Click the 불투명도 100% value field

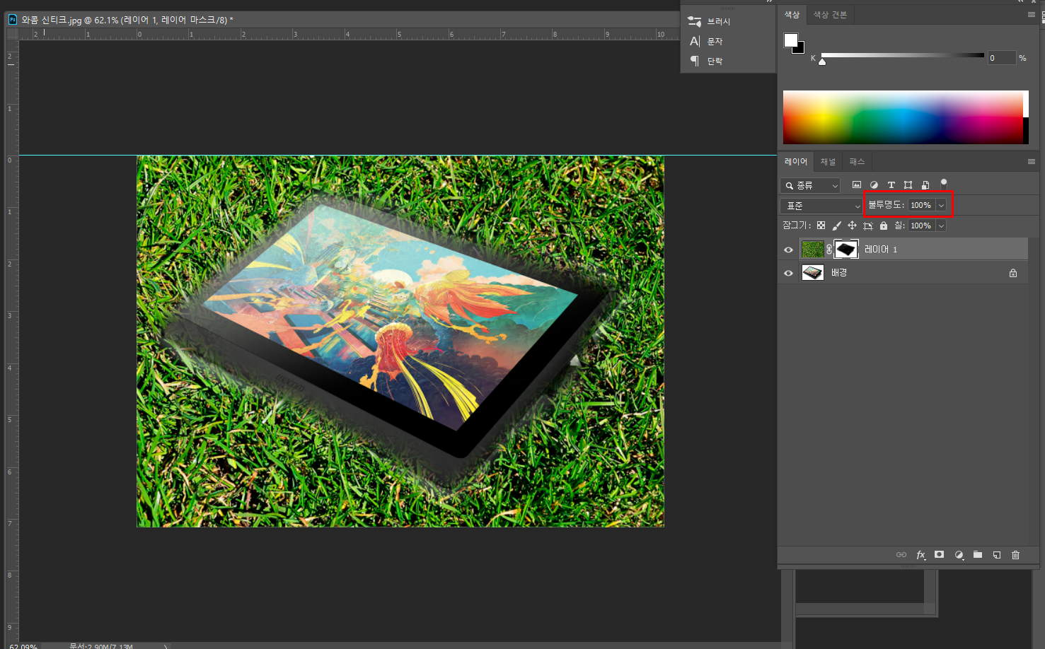coord(921,205)
